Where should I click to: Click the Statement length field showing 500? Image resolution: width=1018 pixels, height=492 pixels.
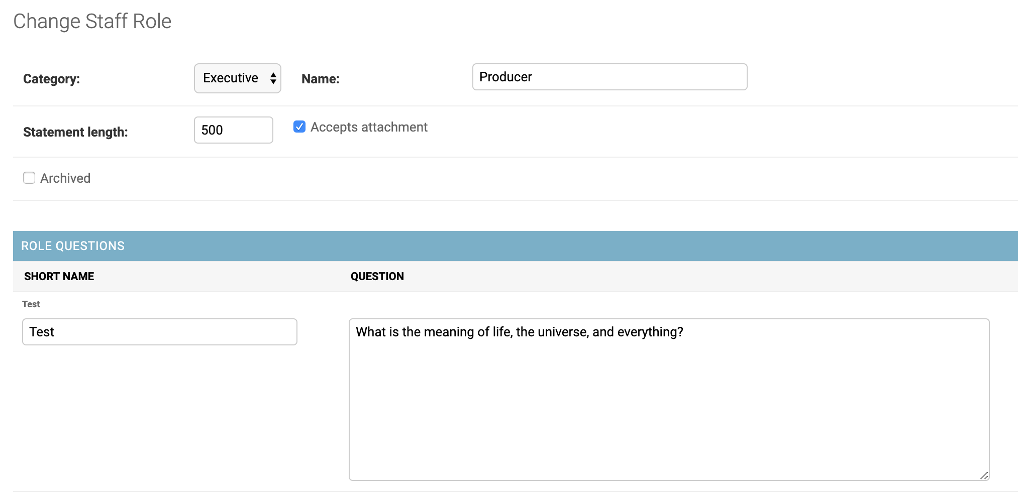click(x=234, y=130)
